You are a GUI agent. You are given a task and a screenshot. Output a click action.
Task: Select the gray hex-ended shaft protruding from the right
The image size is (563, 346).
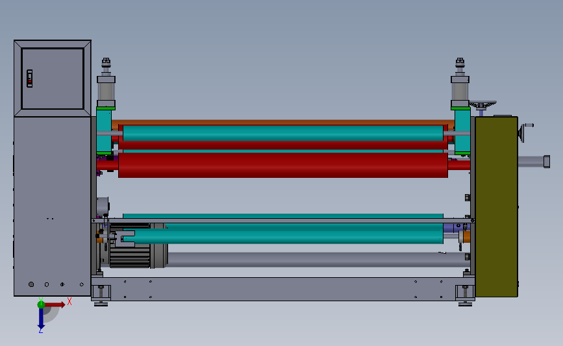[x=534, y=162]
